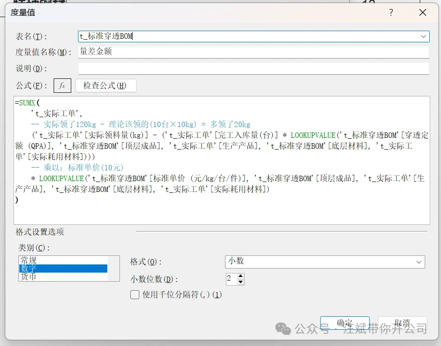Image resolution: width=441 pixels, height=346 pixels.
Task: Click the =SUMX( text in the formula
Action: coord(28,103)
